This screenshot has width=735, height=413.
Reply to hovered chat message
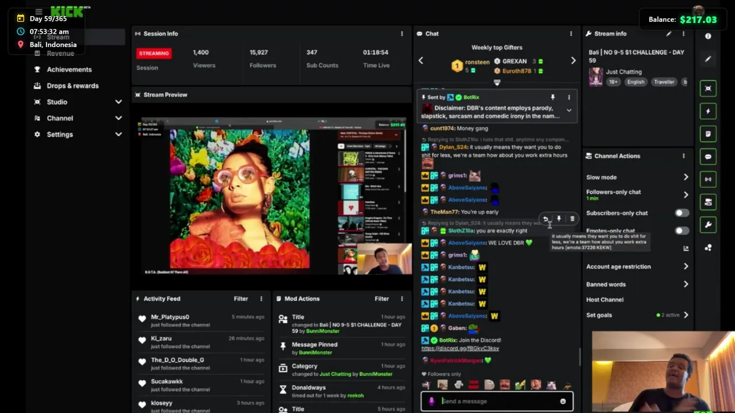point(546,219)
